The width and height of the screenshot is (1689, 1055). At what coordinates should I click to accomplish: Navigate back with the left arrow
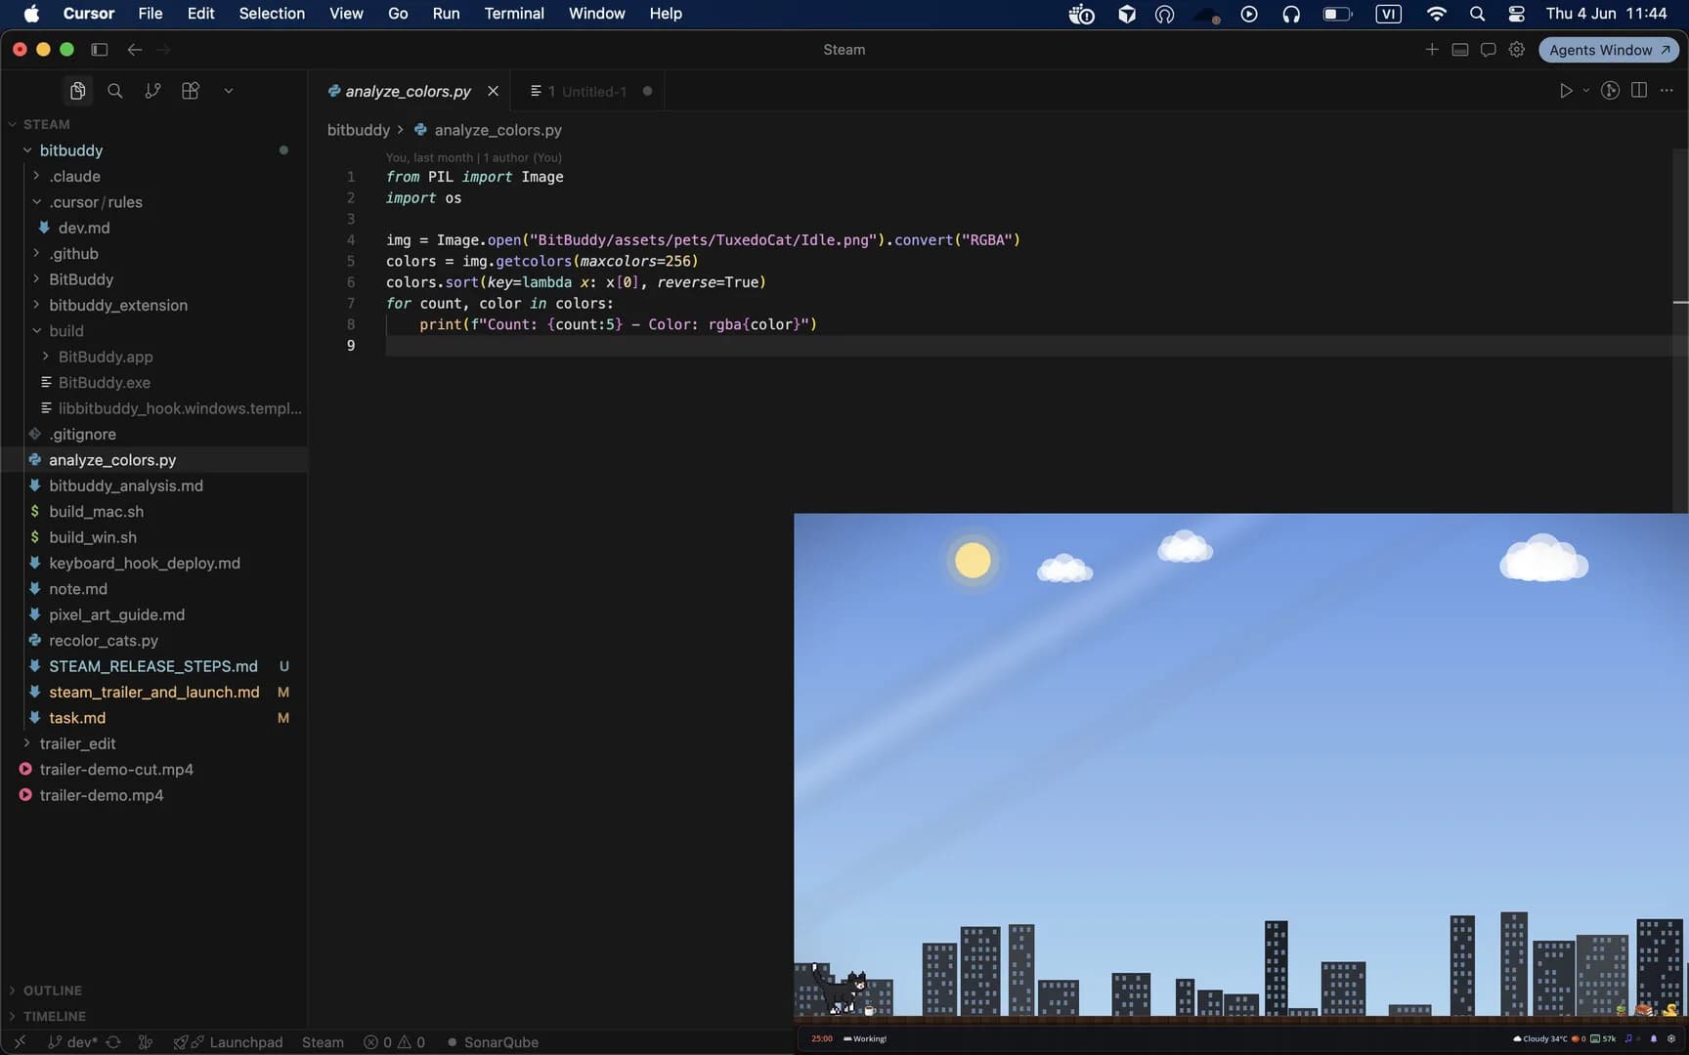[x=135, y=50]
